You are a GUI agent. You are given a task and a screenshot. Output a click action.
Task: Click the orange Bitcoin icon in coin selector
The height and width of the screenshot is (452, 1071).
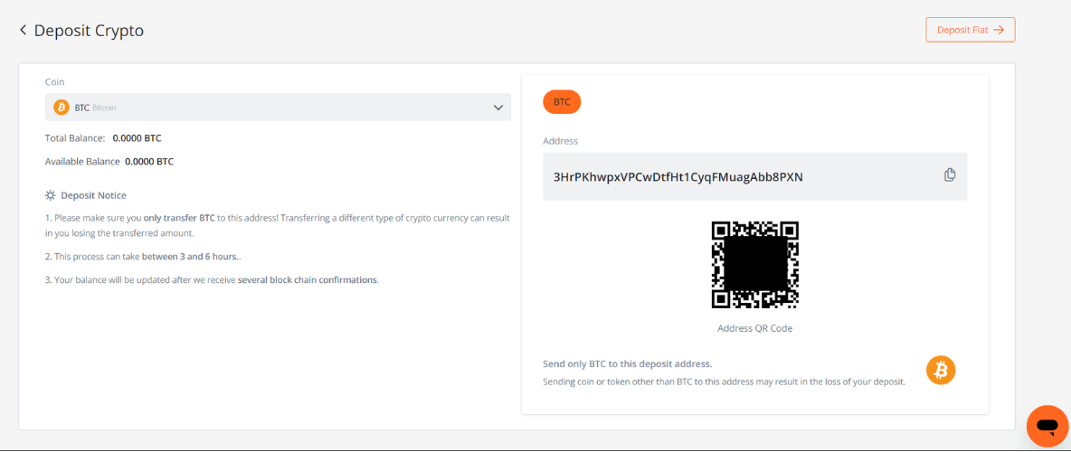[x=62, y=108]
